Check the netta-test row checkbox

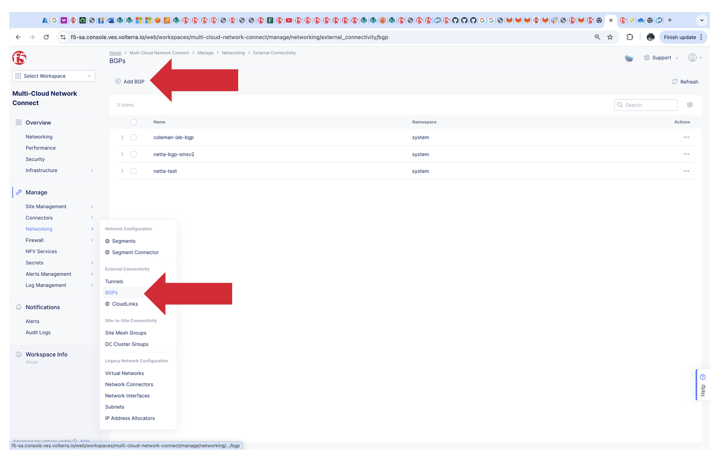coord(133,171)
